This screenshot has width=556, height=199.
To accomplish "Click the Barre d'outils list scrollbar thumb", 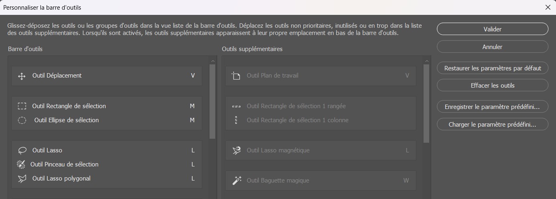I will (x=212, y=101).
